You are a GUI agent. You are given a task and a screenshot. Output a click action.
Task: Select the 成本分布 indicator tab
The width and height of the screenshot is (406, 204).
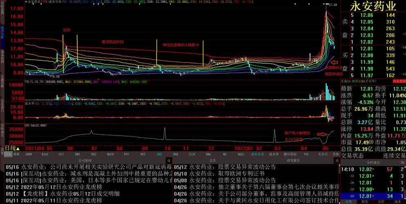pyautogui.click(x=257, y=154)
